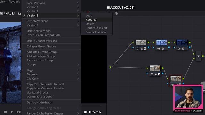This screenshot has width=205, height=115.
Task: Select node 03 thumbnail
Action: (161, 42)
